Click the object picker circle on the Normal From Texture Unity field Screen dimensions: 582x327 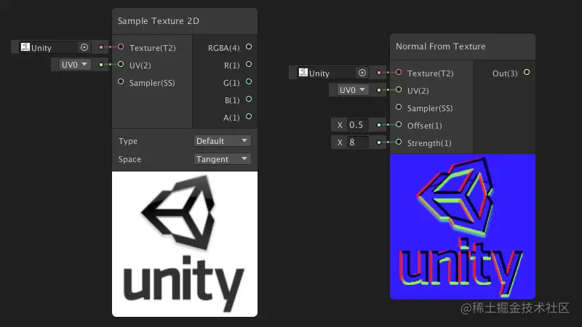362,73
